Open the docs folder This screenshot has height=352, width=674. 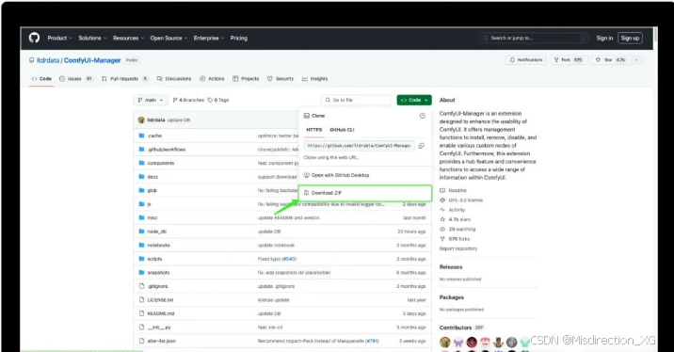click(152, 177)
